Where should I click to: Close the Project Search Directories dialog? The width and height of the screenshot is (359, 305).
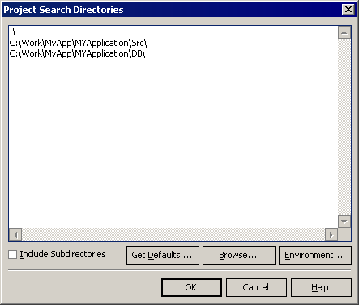348,10
